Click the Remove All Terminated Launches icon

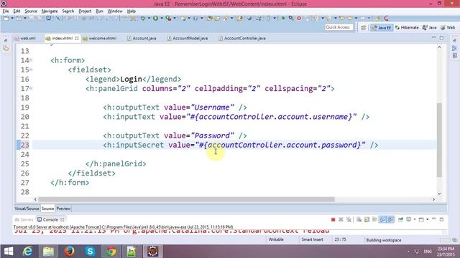pos(349,219)
